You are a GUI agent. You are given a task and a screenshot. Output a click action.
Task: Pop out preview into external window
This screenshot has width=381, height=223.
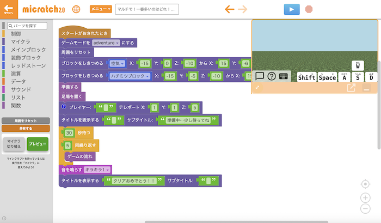351,88
